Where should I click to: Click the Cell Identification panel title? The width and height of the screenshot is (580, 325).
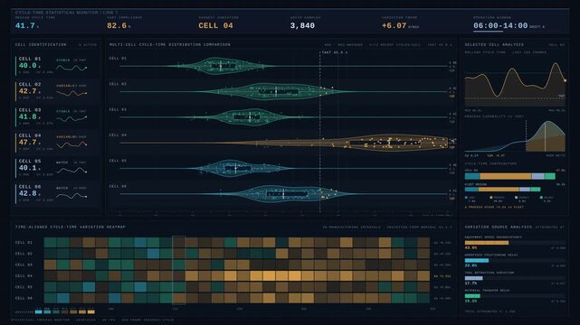pyautogui.click(x=41, y=44)
